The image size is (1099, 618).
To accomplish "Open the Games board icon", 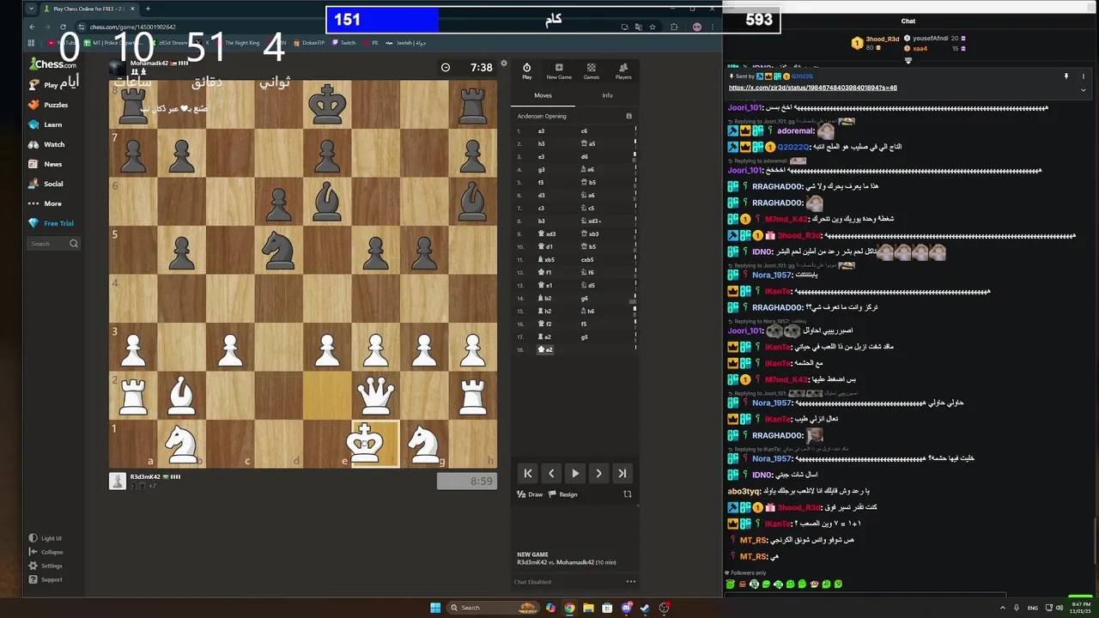I will 592,71.
